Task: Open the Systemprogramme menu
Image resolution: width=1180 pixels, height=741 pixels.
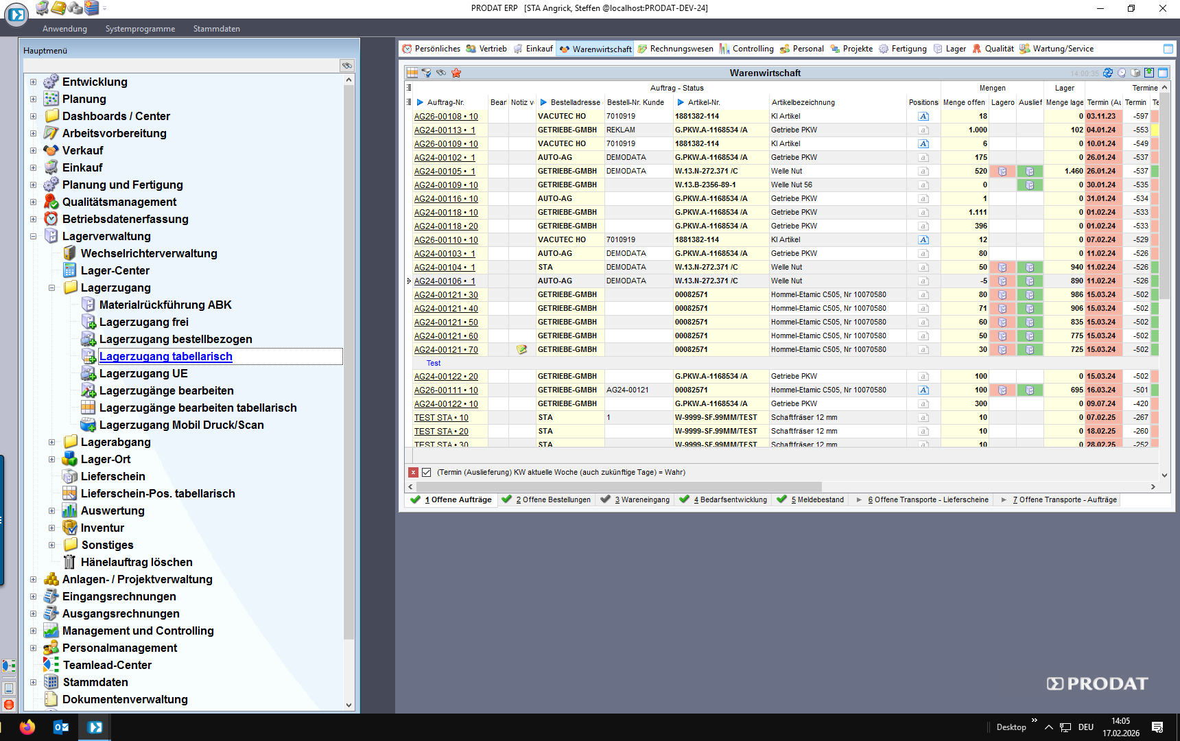Action: 140,29
